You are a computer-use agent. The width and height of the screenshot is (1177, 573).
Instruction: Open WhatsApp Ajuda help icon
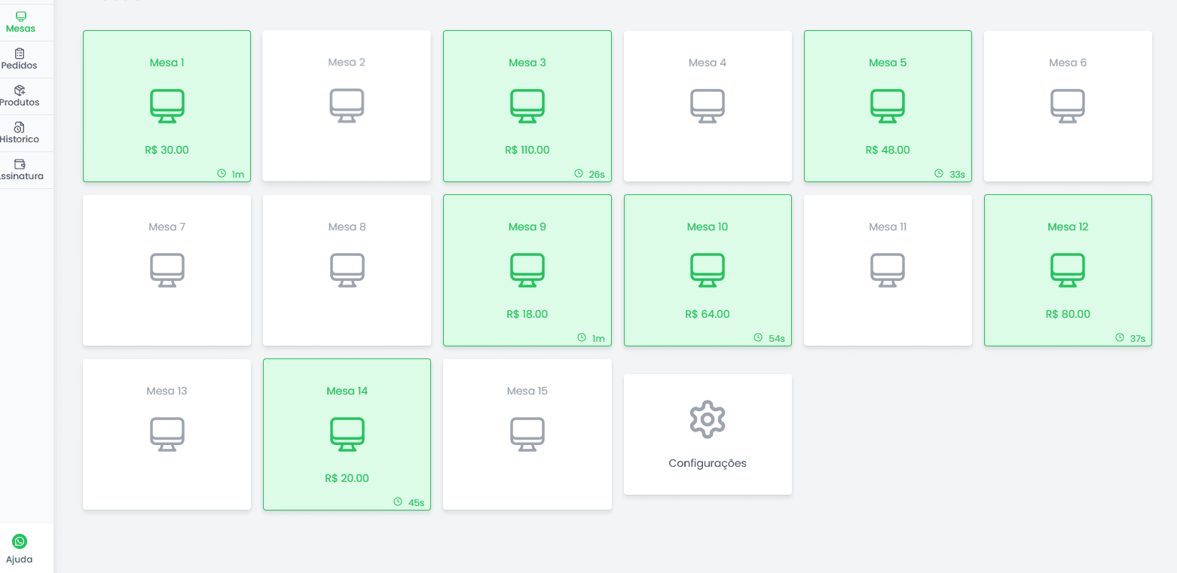(20, 541)
